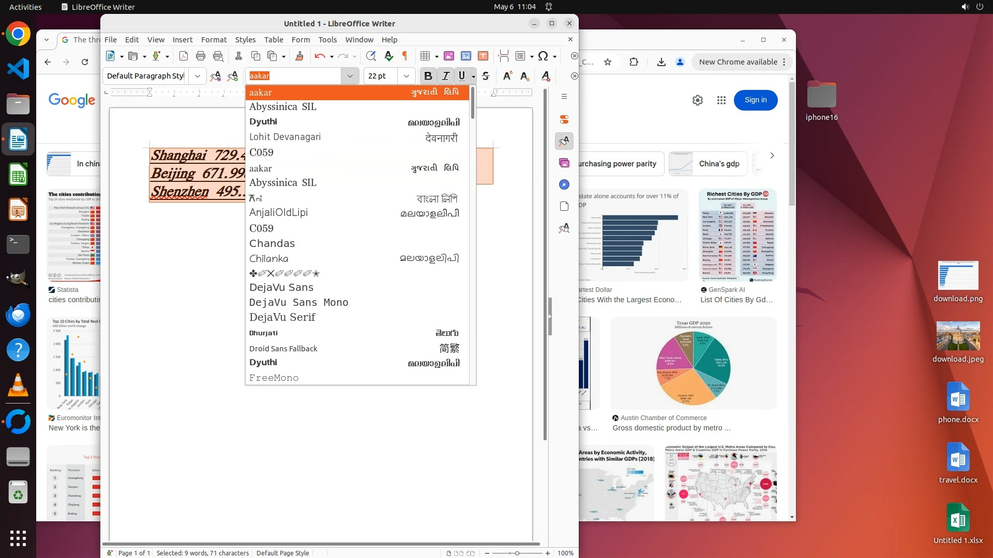Select DejaVu Sans Mono from font list
This screenshot has width=993, height=558.
(x=298, y=302)
